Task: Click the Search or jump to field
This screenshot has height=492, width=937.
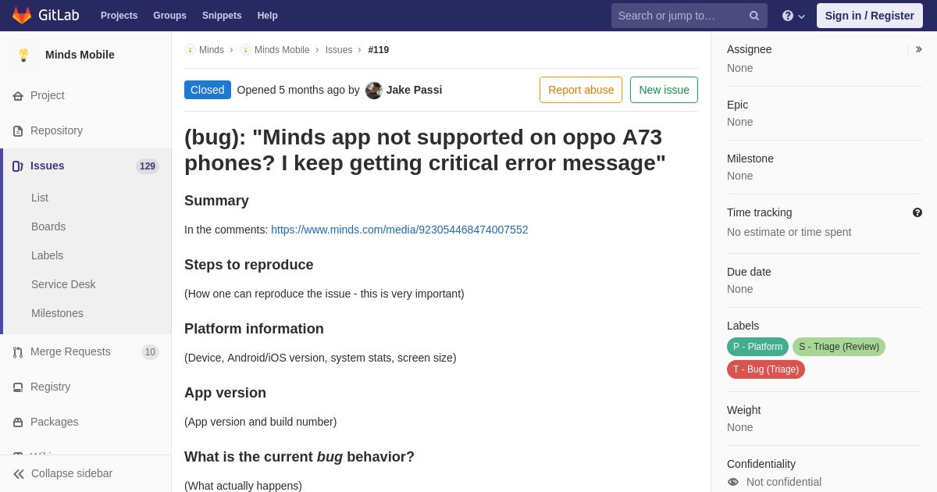Action: [689, 16]
